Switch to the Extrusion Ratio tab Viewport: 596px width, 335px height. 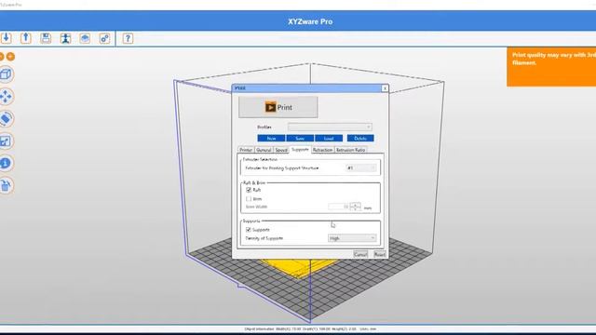[350, 150]
